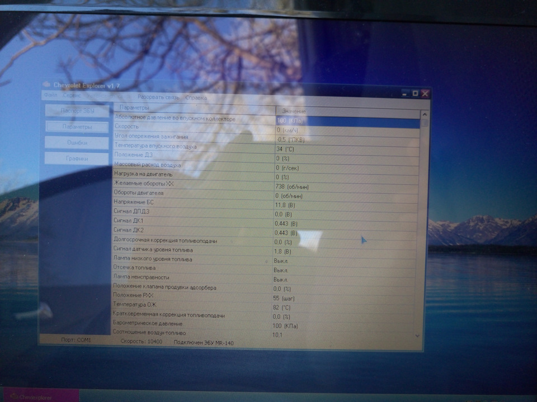Open the Ошибки section
This screenshot has height=402, width=537.
77,142
